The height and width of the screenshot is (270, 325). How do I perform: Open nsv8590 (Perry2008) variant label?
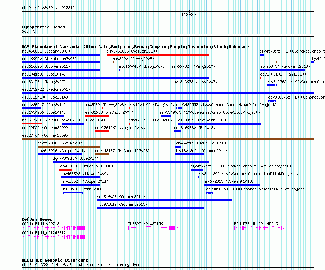tap(133, 59)
